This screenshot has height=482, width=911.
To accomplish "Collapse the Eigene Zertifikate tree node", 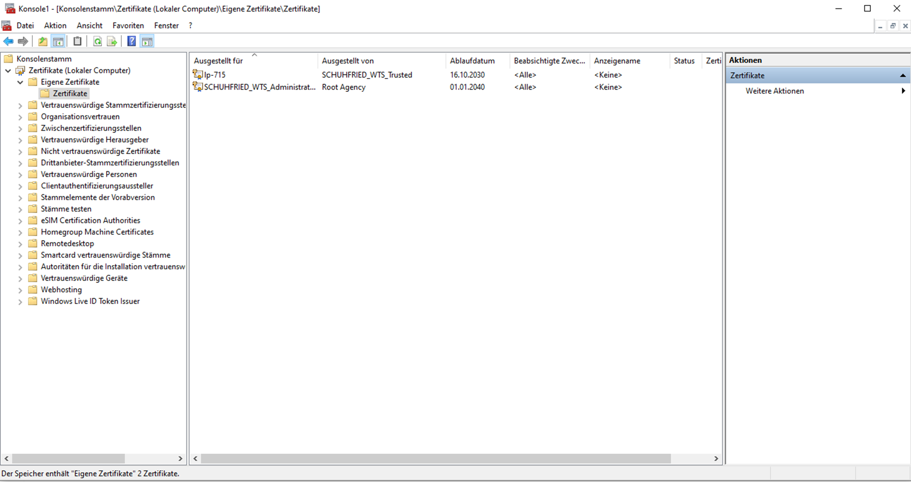I will coord(20,82).
